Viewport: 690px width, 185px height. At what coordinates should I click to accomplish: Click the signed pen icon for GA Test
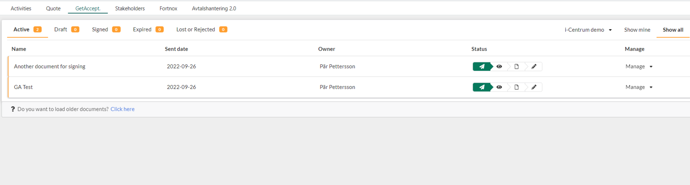(534, 87)
